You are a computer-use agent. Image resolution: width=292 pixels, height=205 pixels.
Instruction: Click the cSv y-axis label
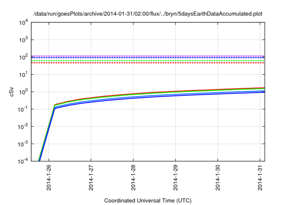pos(11,92)
